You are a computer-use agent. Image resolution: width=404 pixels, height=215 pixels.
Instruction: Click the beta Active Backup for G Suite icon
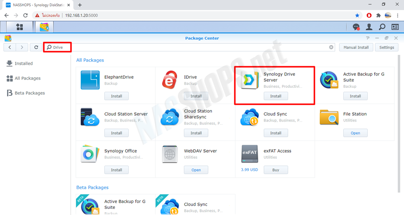tap(89, 206)
